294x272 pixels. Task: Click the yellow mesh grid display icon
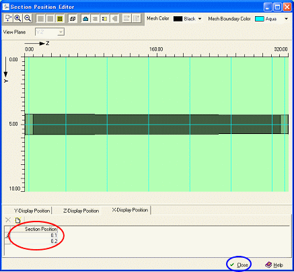tap(60, 19)
